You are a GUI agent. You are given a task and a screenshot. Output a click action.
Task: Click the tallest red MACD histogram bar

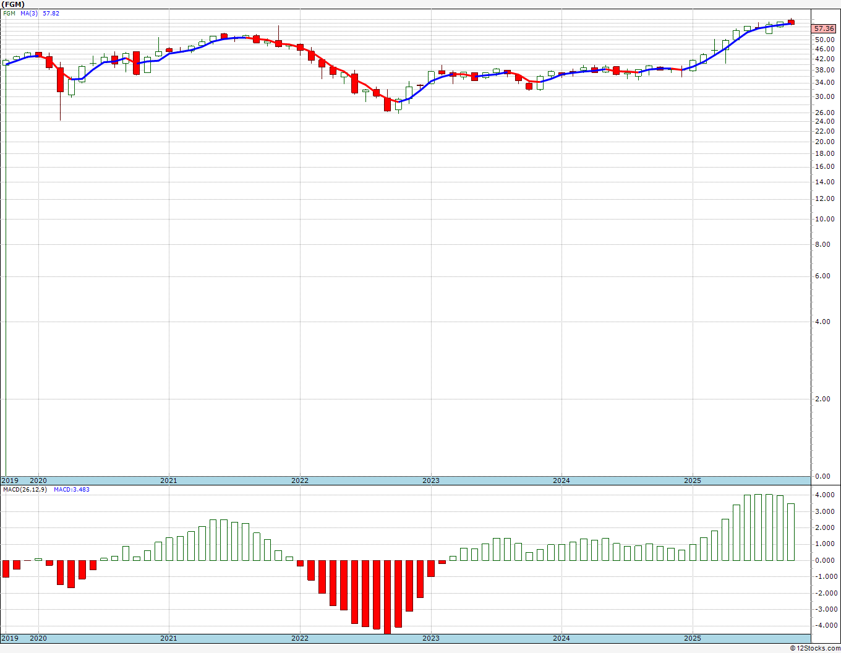click(388, 597)
